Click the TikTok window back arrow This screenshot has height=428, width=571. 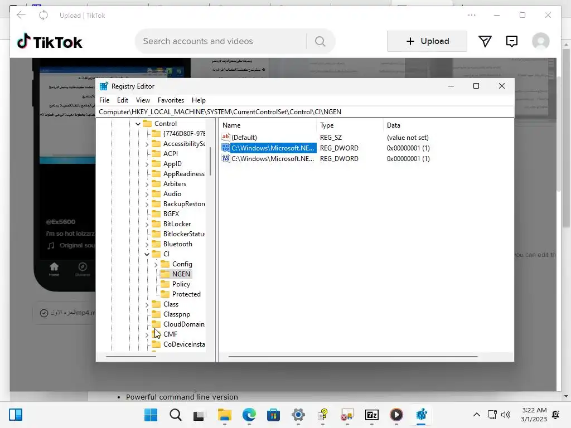pos(21,15)
